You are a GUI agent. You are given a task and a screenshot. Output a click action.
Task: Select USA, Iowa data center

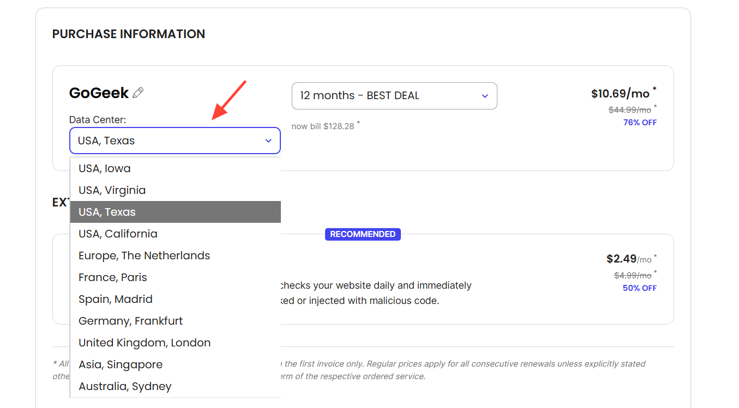(175, 168)
